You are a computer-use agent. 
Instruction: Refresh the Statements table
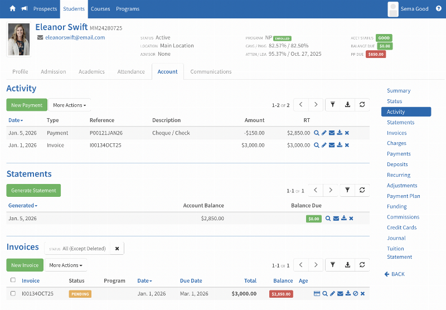pyautogui.click(x=362, y=190)
